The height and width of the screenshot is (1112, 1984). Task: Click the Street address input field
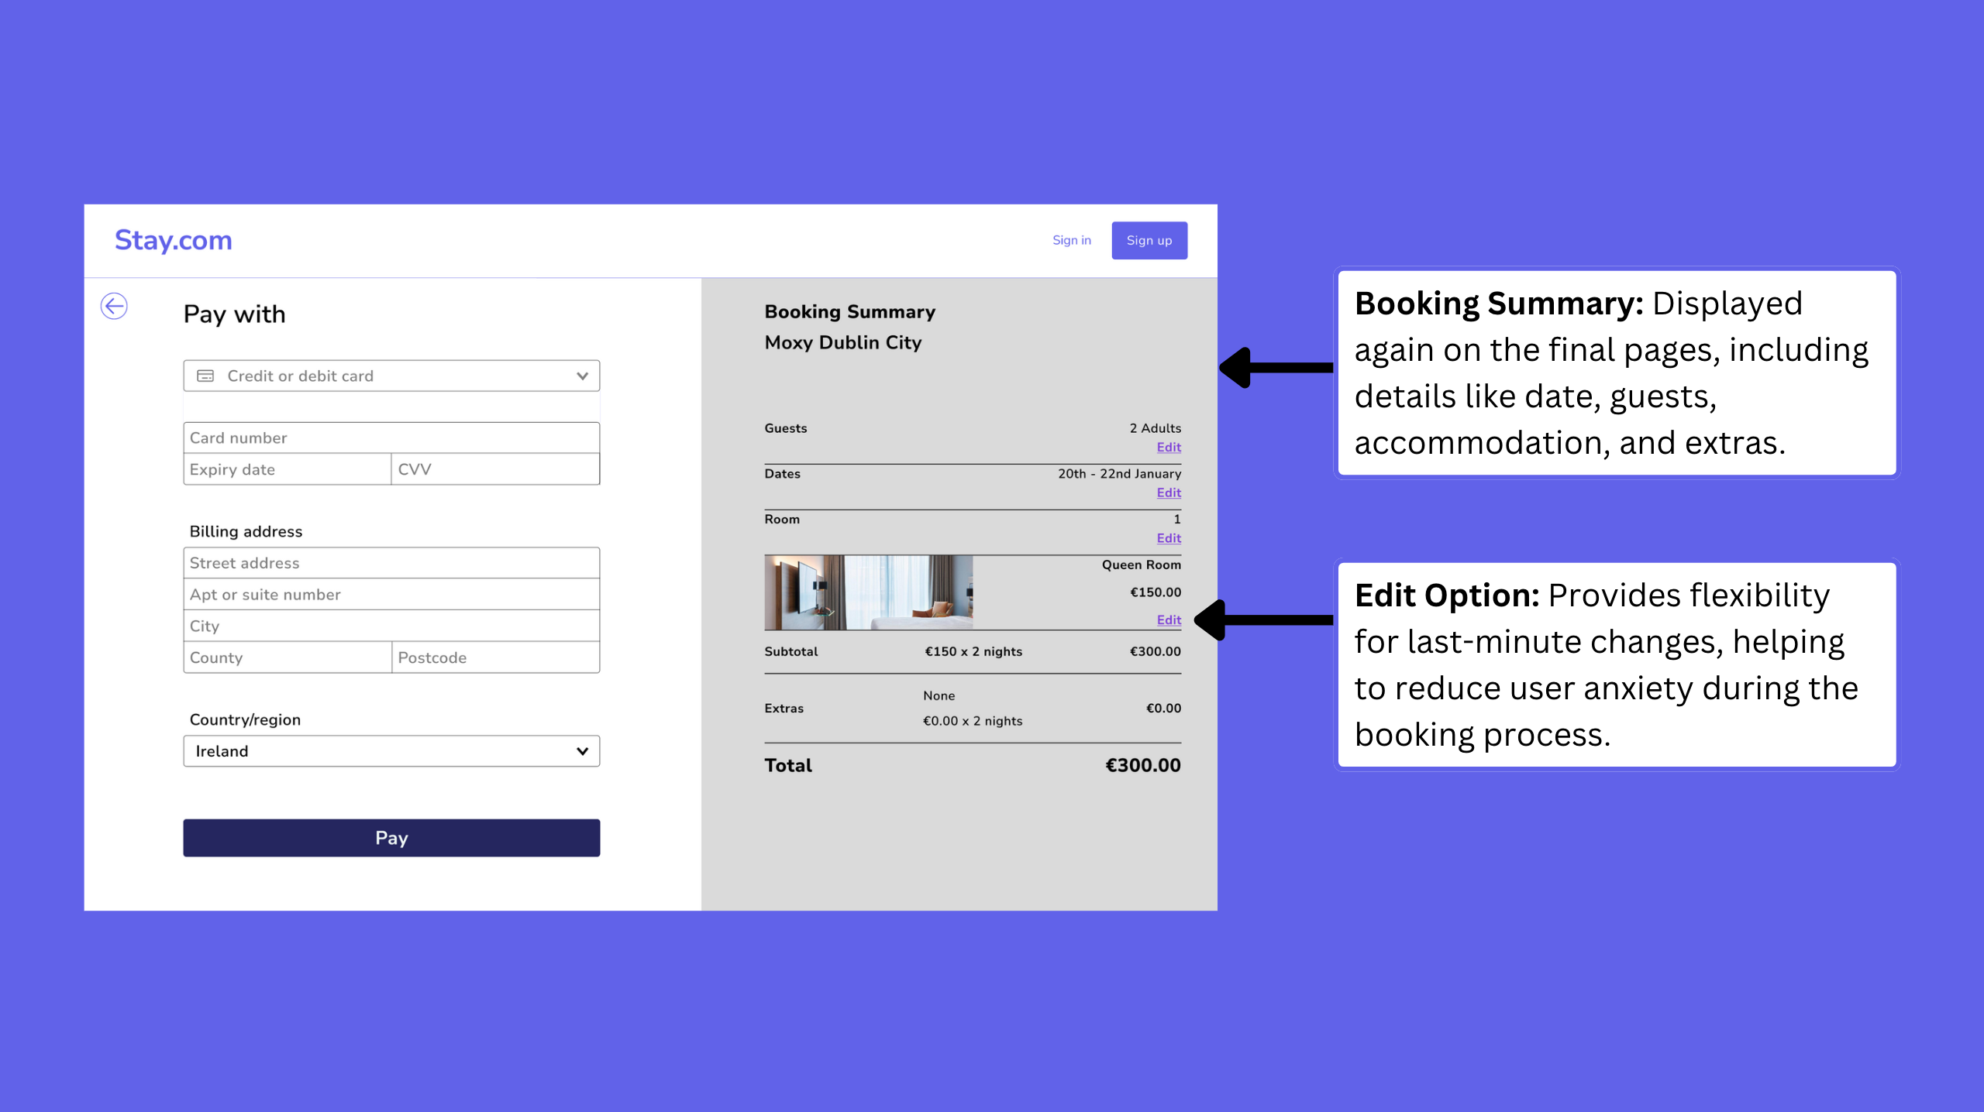click(391, 562)
